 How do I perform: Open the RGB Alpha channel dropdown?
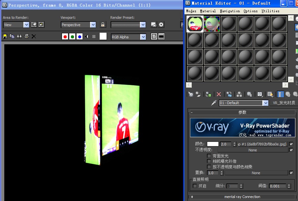143,37
